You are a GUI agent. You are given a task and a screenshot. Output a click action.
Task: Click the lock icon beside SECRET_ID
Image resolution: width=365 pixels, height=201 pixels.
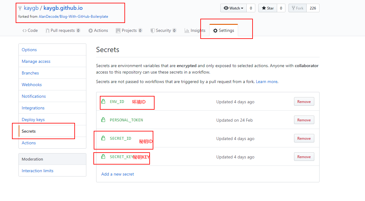tap(103, 138)
